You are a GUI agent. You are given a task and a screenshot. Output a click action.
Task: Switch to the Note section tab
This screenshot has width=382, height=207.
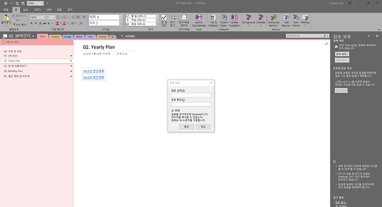tap(79, 37)
